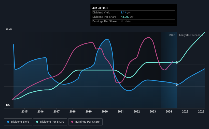
Task: Click the 2022 x-axis label
Action: point(137,111)
